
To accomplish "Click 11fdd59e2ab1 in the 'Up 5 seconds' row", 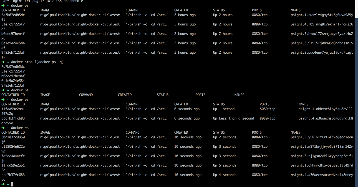I will (x=13, y=165).
